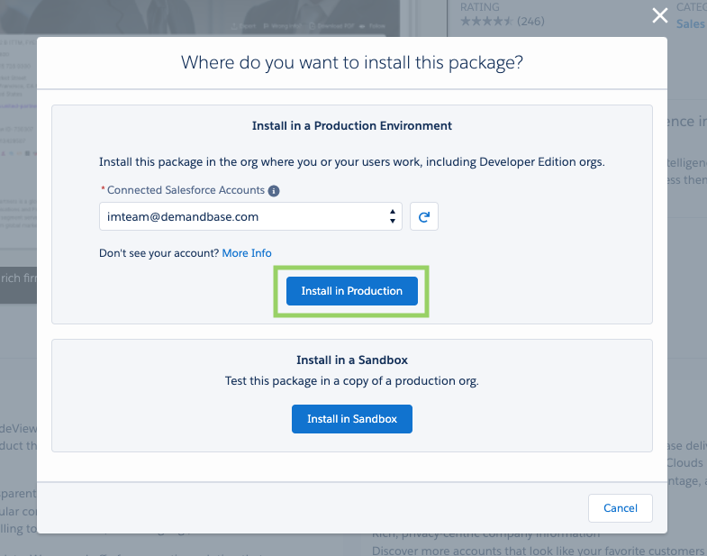The image size is (707, 556).
Task: Click the 'Install in a Production Environment' heading
Action: point(351,125)
